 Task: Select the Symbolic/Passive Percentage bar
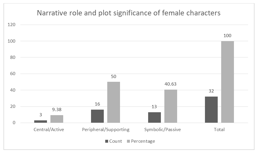click(170, 106)
